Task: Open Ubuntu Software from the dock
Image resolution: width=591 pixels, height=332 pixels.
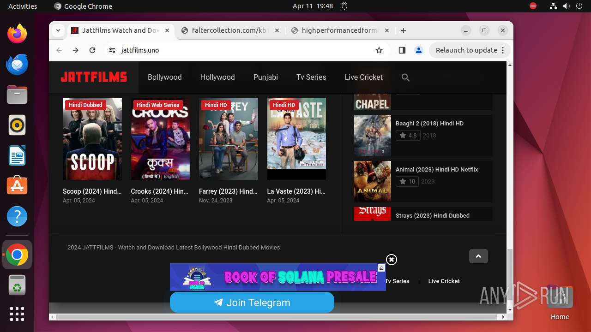Action: coord(17,186)
